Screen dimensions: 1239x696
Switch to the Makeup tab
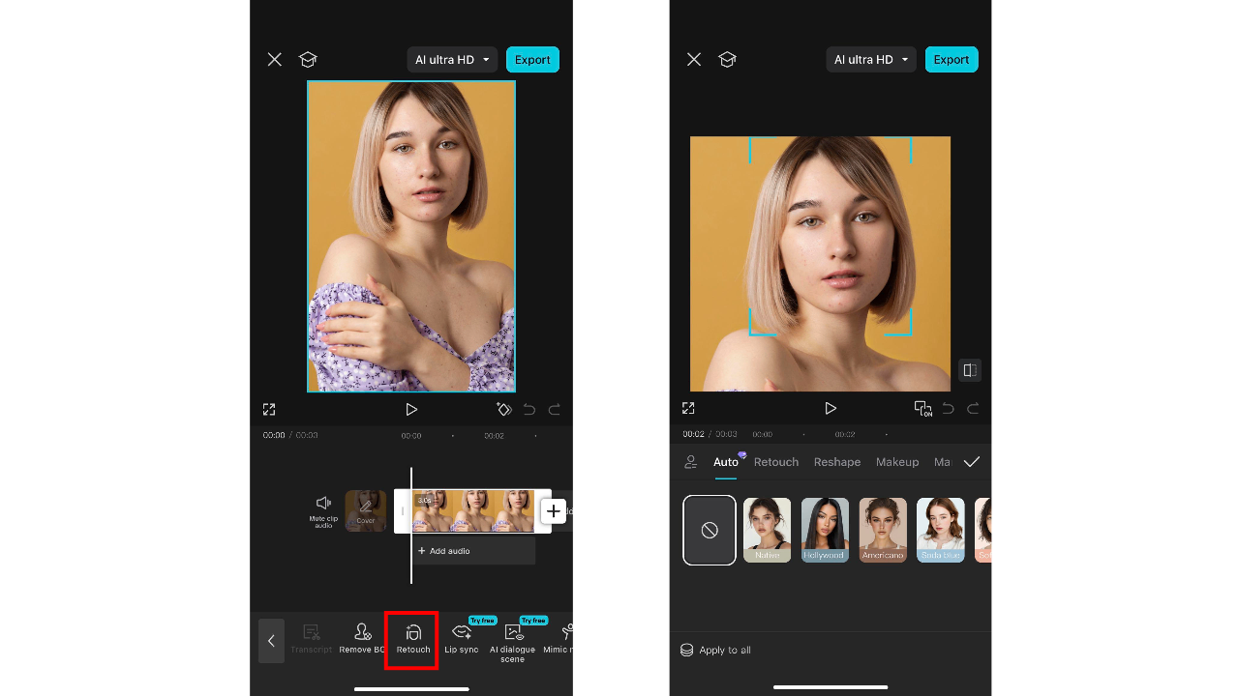coord(896,462)
